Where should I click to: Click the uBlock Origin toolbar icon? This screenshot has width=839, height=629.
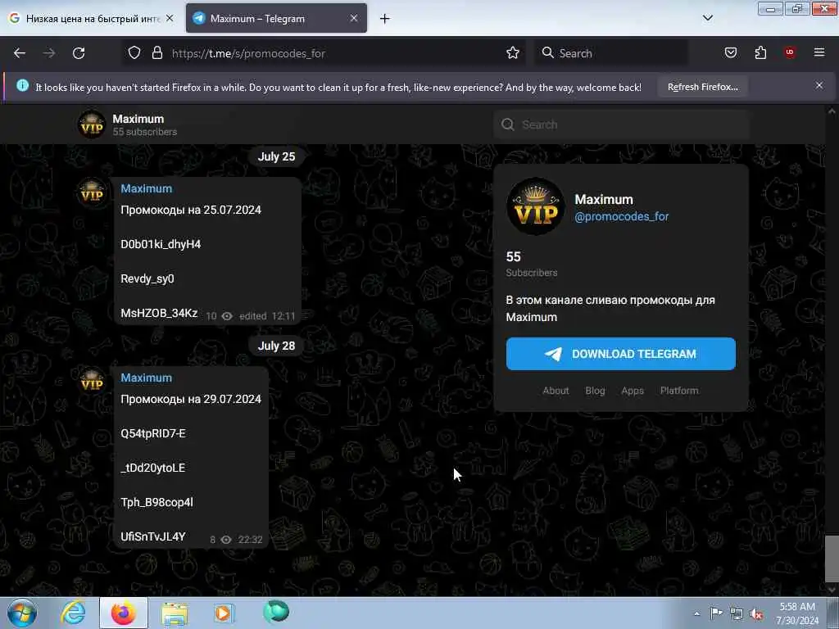tap(790, 53)
